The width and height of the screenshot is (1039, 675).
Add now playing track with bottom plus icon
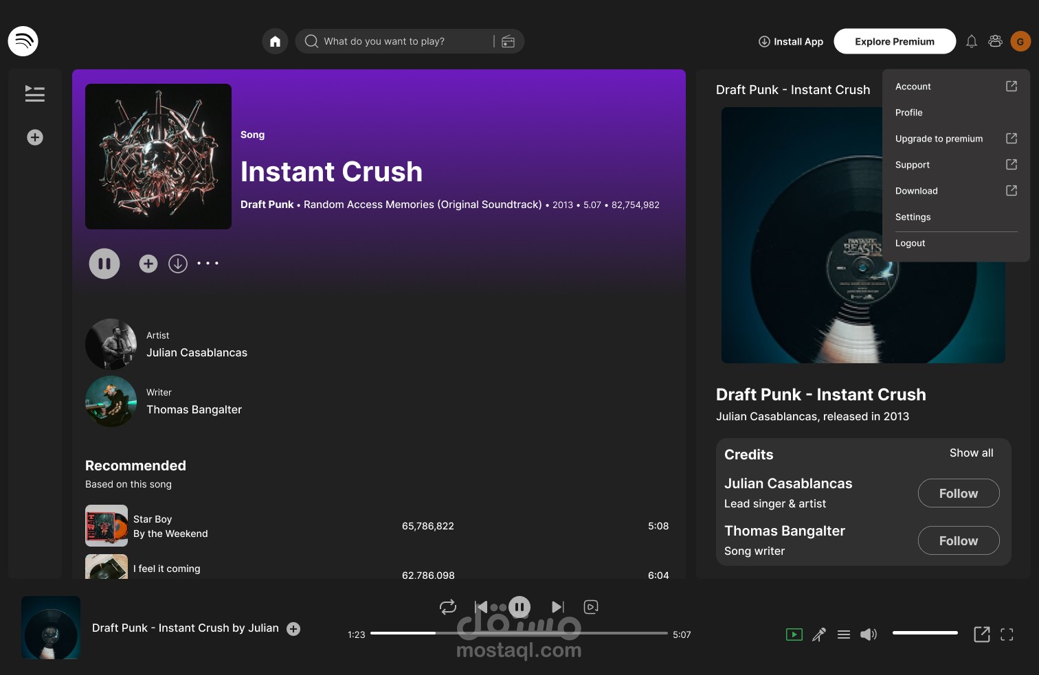click(x=293, y=629)
